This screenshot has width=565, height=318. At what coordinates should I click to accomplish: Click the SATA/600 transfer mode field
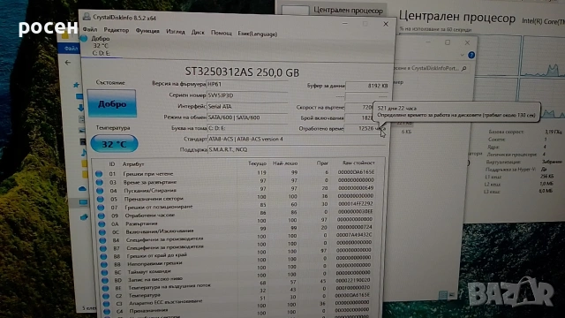[x=247, y=117]
